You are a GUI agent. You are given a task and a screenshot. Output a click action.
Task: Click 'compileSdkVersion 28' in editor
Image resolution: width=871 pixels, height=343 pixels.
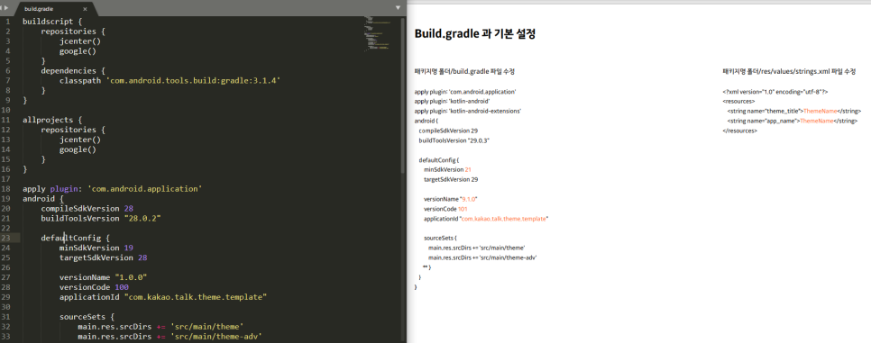(x=87, y=208)
